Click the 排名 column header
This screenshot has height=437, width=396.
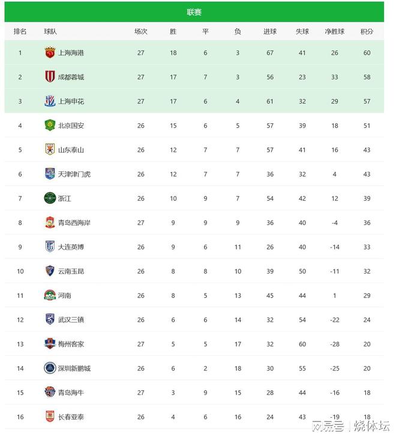[20, 32]
